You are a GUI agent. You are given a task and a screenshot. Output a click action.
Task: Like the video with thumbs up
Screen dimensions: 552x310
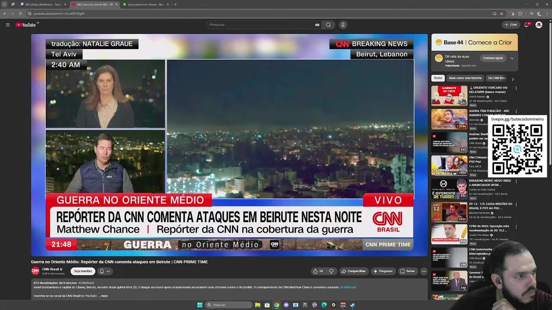[x=318, y=271]
